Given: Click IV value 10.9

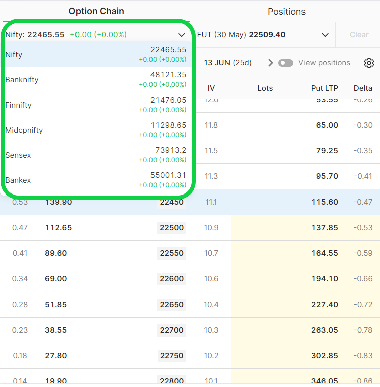Looking at the screenshot, I should 211,228.
